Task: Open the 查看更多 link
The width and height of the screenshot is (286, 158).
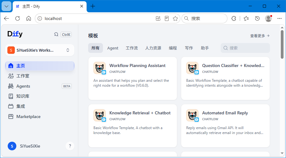Action: [260, 36]
